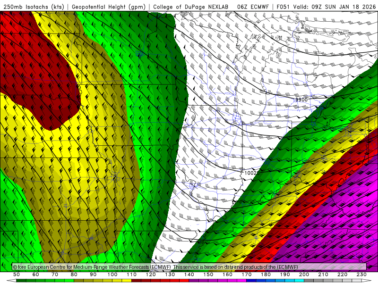Click the 130 knot legend label
The image size is (378, 283).
[x=170, y=275]
